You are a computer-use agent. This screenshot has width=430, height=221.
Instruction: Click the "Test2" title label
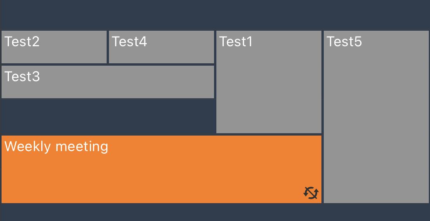22,41
